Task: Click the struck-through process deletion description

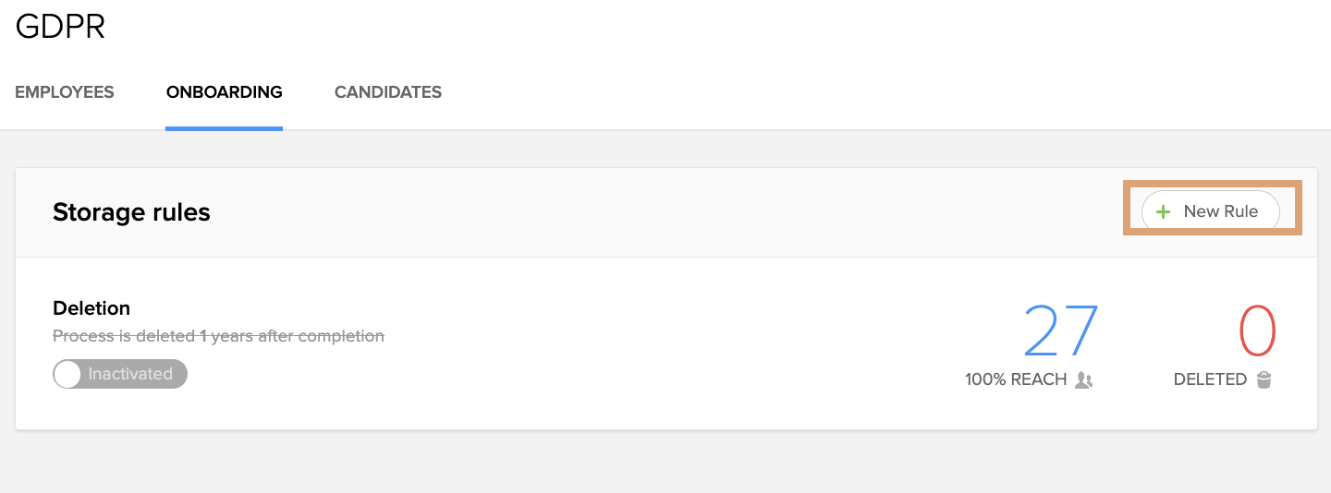Action: coord(218,336)
